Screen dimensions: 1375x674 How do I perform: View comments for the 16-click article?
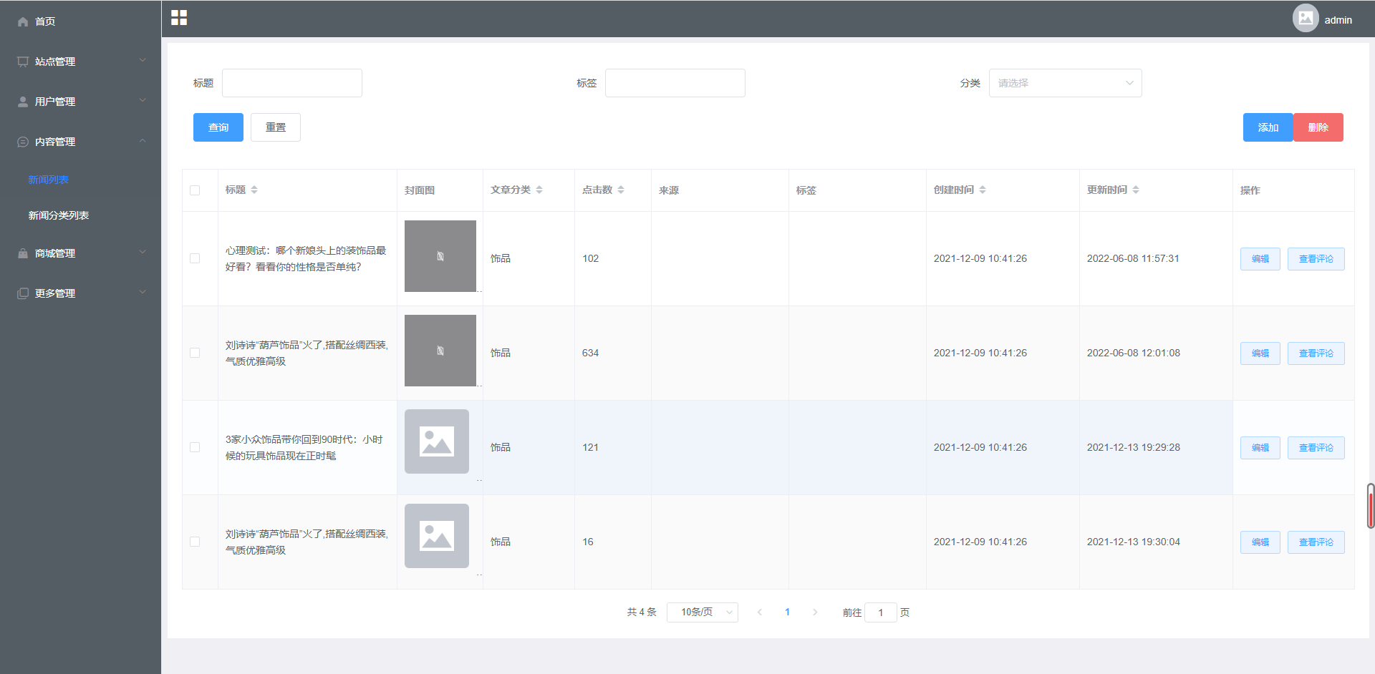[x=1316, y=542]
